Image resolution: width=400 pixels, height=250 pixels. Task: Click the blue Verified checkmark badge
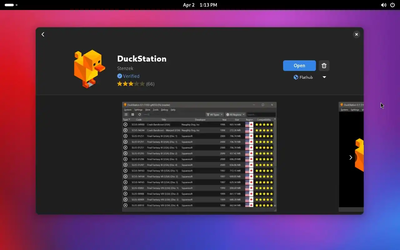click(x=120, y=76)
